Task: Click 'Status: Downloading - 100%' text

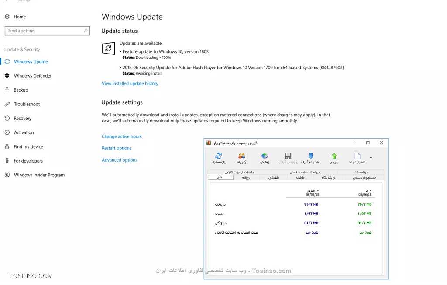Action: point(147,58)
